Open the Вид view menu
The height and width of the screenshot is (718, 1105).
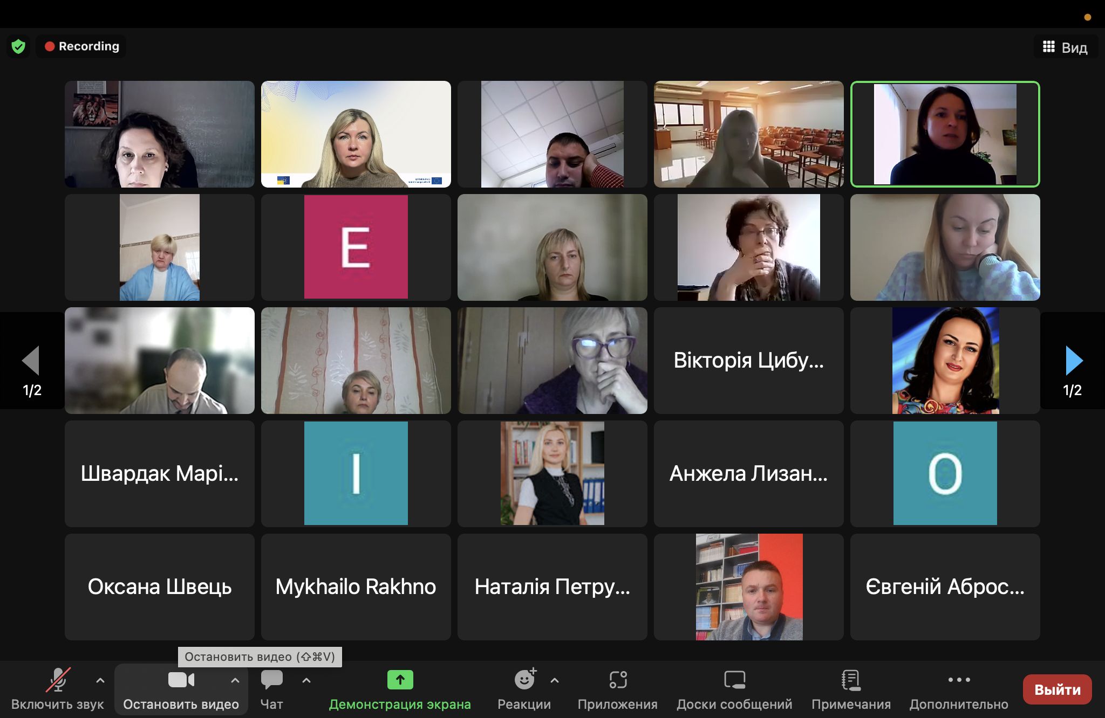(1065, 47)
